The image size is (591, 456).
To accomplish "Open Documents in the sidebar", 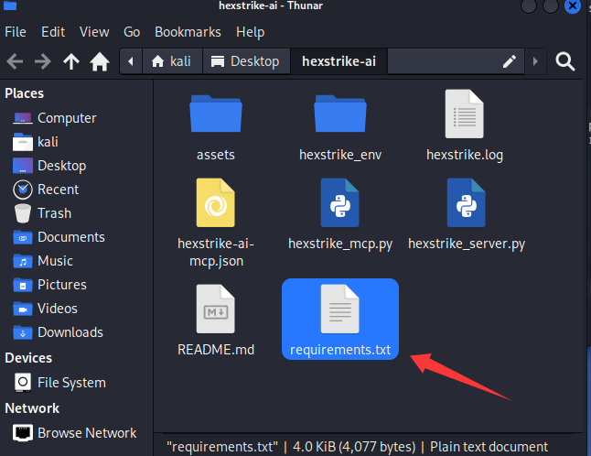I will (59, 237).
